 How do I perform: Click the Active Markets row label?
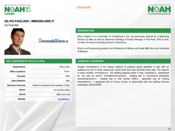pyautogui.click(x=18, y=81)
